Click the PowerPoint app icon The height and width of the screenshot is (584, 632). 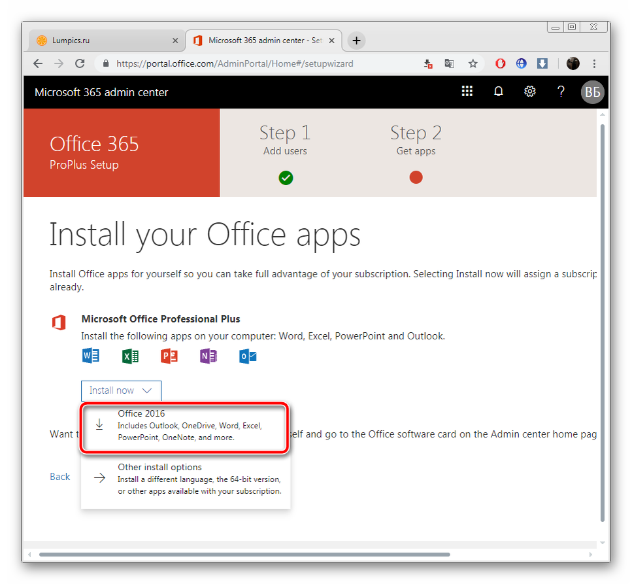click(169, 356)
